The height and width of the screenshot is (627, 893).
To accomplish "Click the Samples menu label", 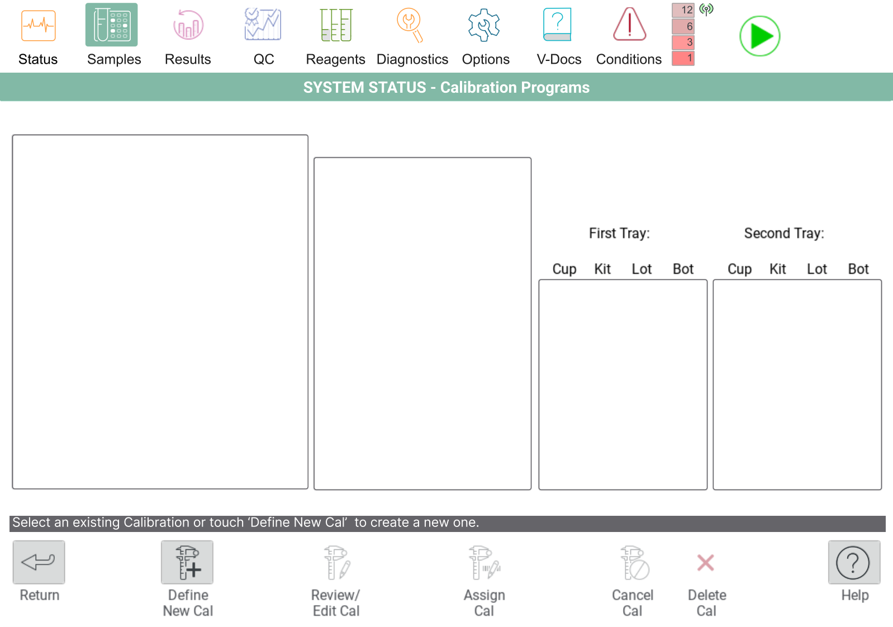I will (114, 59).
